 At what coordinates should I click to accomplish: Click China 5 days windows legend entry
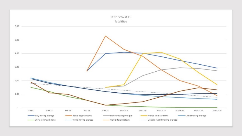point(41,120)
